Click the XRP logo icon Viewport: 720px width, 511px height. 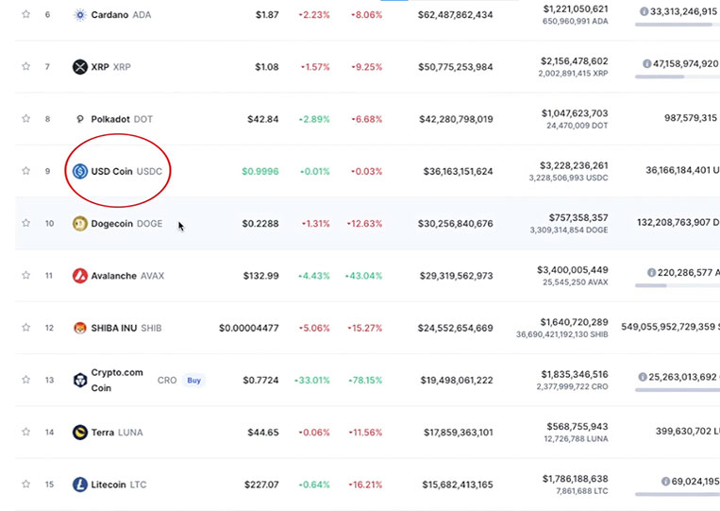[80, 67]
